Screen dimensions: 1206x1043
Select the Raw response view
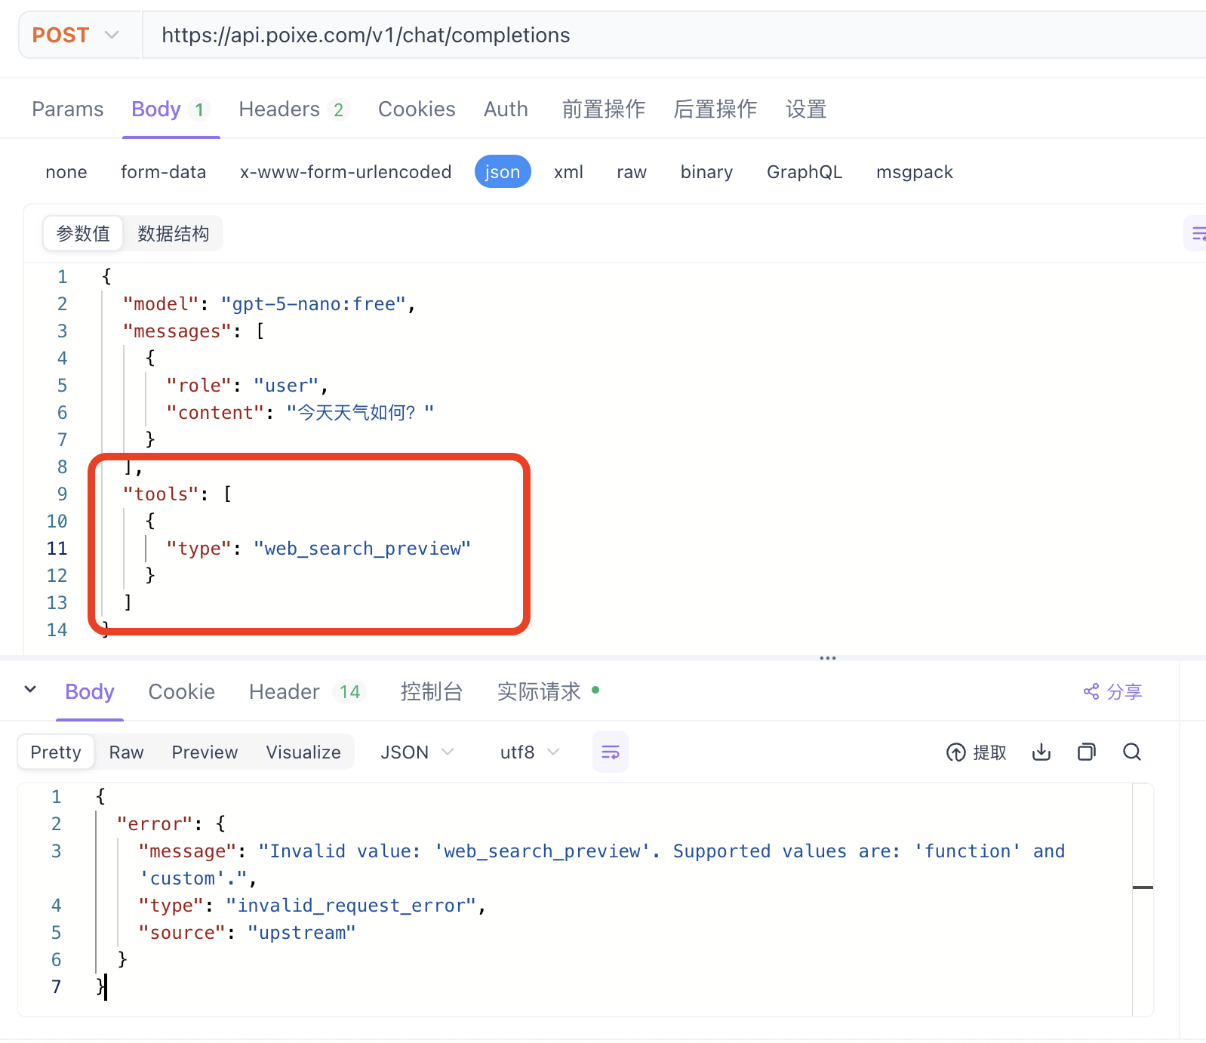pyautogui.click(x=126, y=752)
